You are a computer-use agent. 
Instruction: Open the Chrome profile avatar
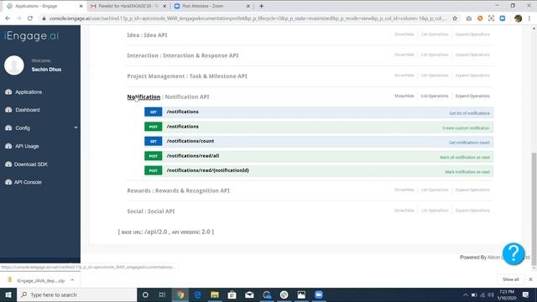coord(518,18)
